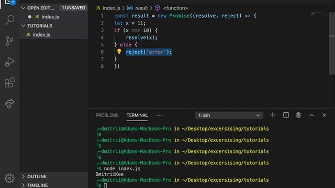
Task: Open the Source Control view
Action: (9, 41)
